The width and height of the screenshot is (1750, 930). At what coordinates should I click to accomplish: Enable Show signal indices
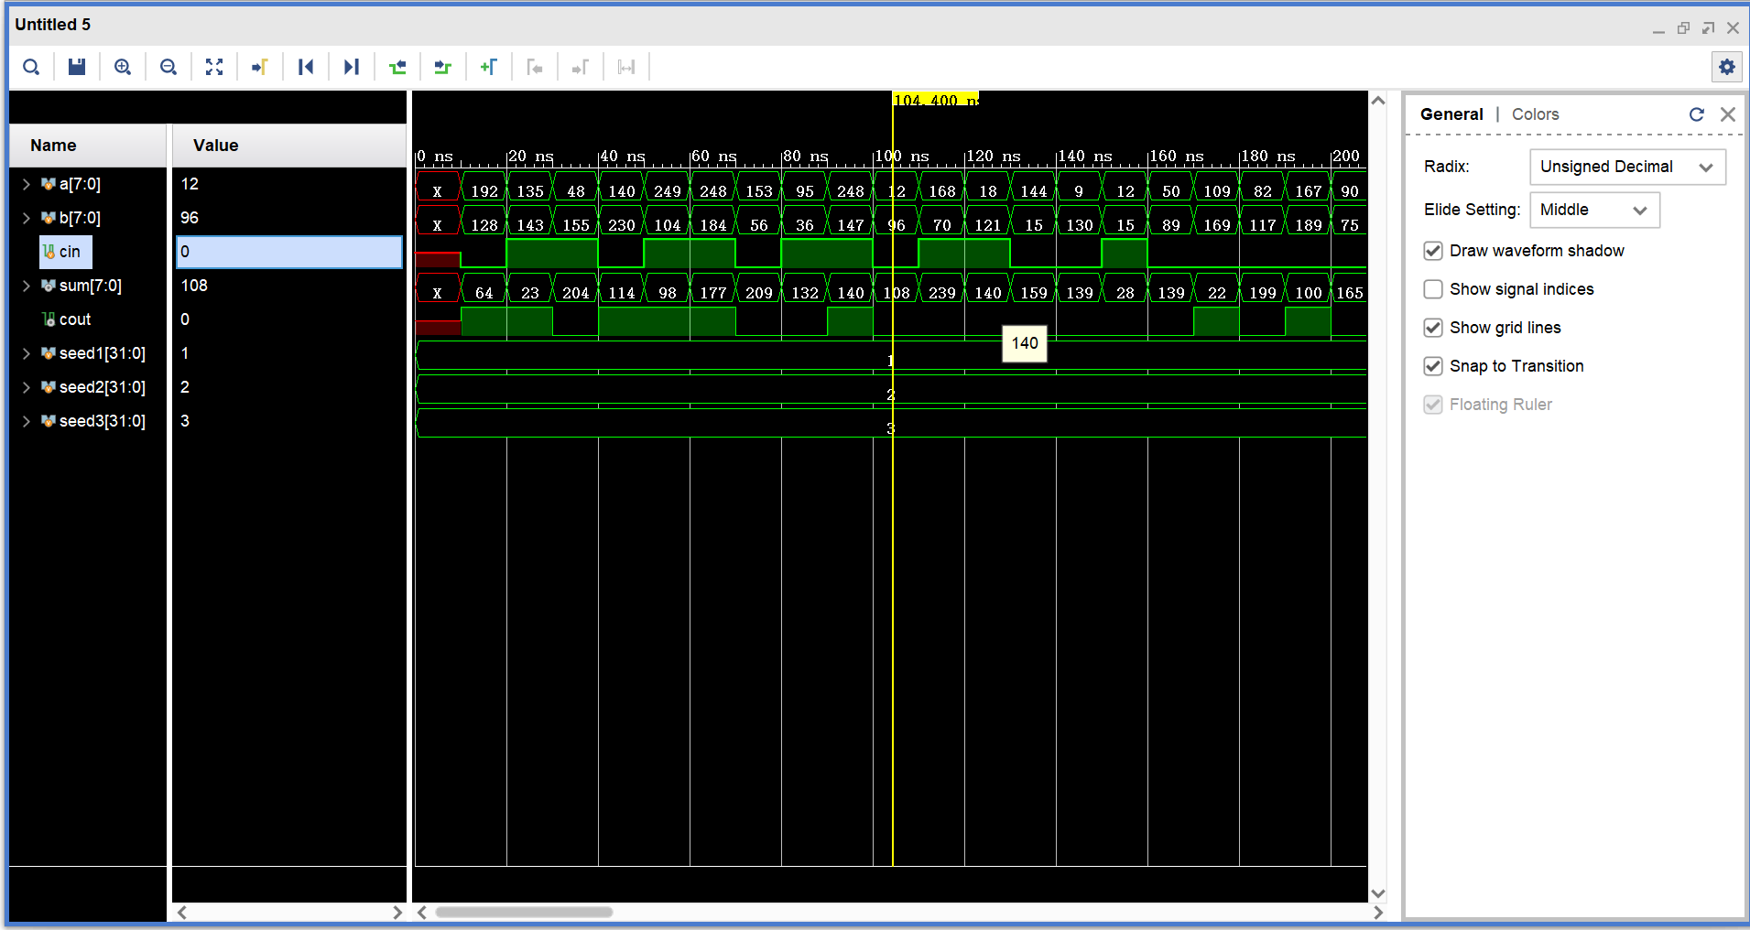pos(1433,288)
